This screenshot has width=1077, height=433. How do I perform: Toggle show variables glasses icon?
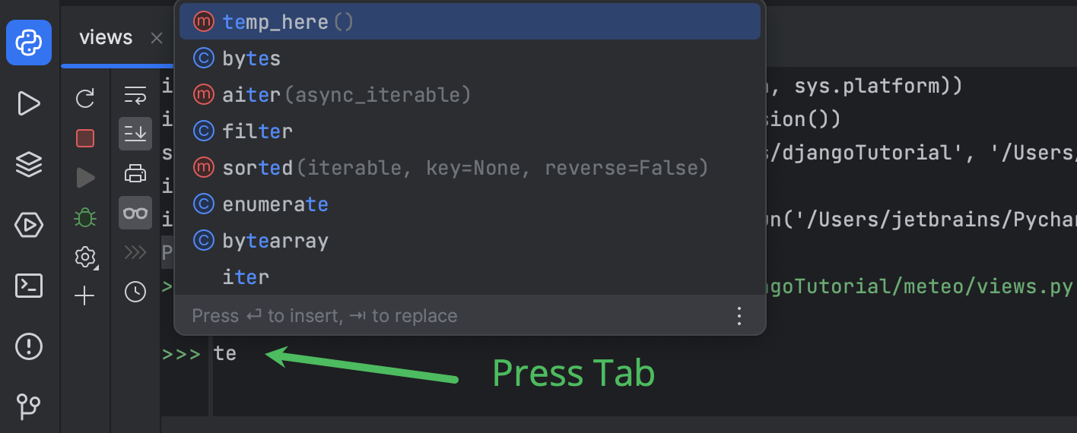point(135,213)
